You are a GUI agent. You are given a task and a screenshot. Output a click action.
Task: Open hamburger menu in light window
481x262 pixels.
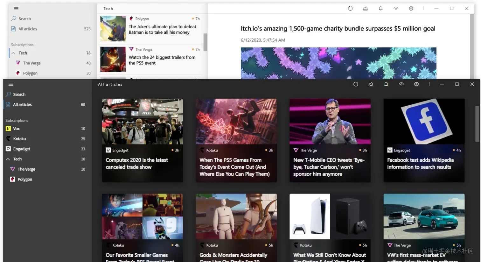(x=16, y=9)
